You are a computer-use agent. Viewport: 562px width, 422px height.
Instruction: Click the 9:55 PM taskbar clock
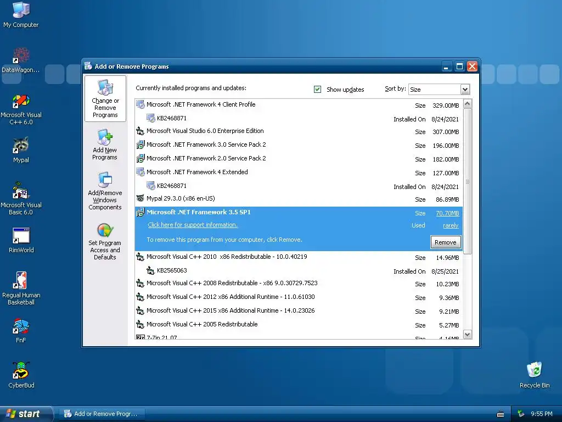541,414
